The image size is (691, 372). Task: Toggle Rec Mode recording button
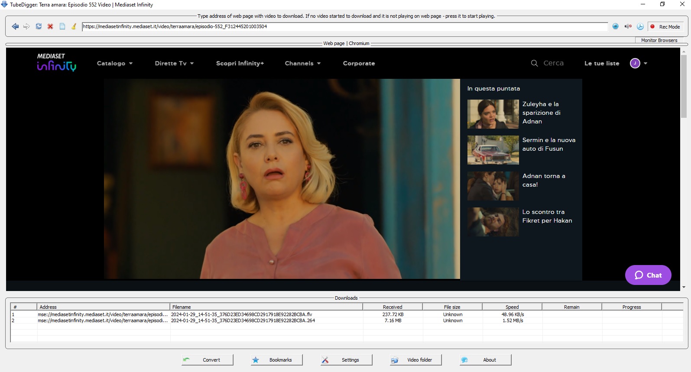(665, 26)
